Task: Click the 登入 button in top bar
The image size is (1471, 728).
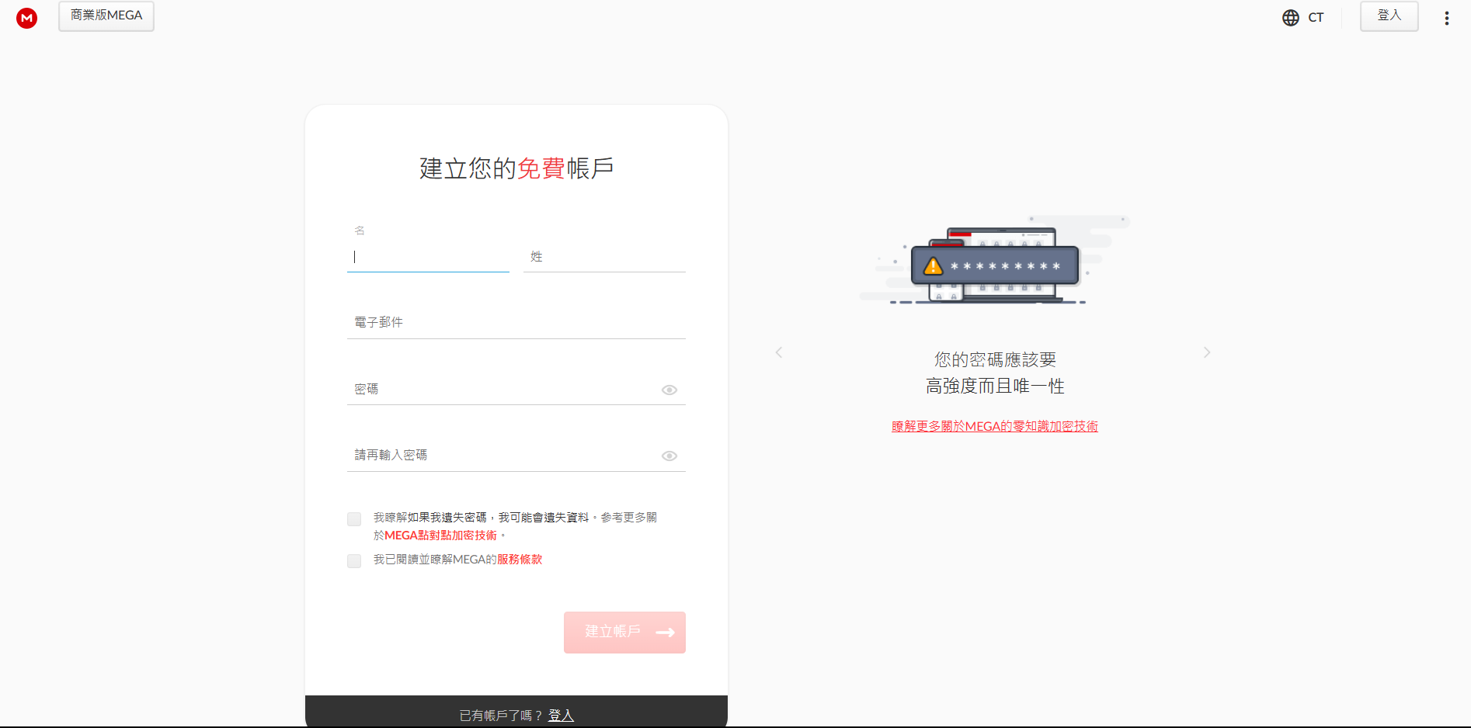Action: (1389, 16)
